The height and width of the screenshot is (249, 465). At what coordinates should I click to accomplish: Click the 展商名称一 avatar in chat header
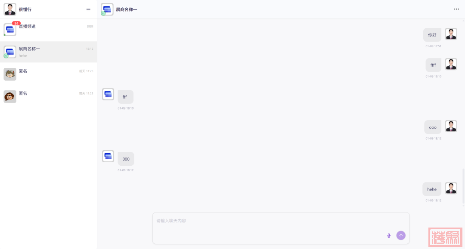[107, 9]
